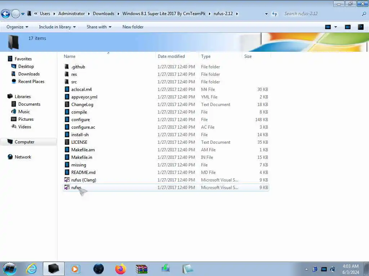
Task: Open Windows Media Player taskbar icon
Action: [x=75, y=269]
